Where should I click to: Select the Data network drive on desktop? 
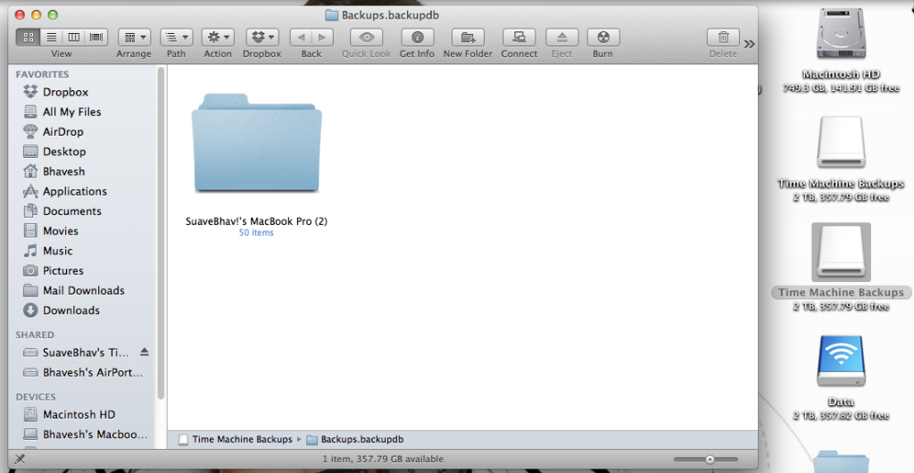[x=841, y=361]
